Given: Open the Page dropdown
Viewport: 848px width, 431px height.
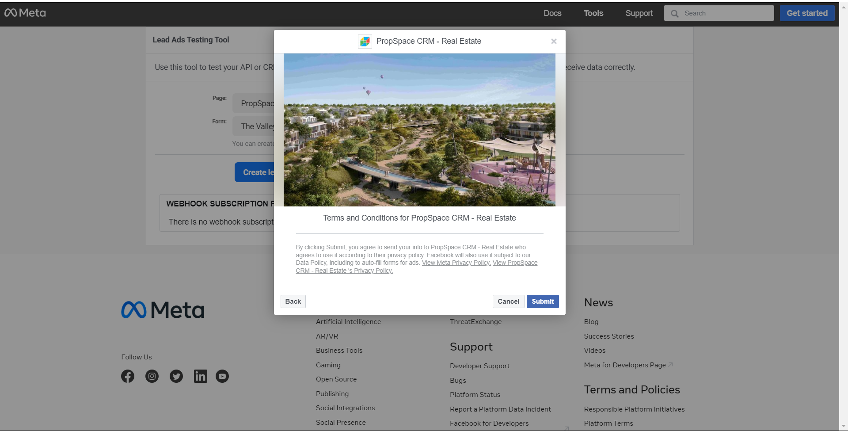Looking at the screenshot, I should pos(254,103).
